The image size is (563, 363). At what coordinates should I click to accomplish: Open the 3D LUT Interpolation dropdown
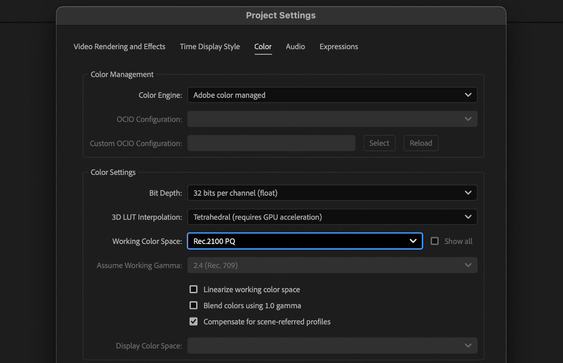(332, 216)
